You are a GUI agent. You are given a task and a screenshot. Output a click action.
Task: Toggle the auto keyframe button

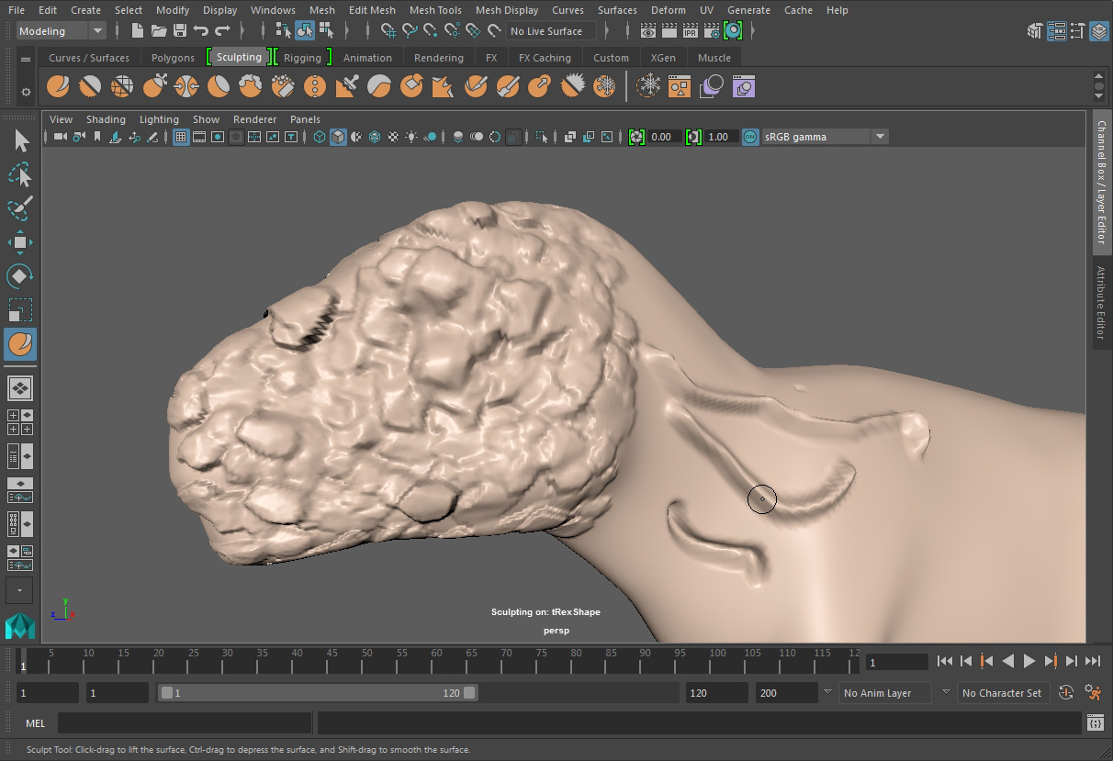click(x=1066, y=693)
